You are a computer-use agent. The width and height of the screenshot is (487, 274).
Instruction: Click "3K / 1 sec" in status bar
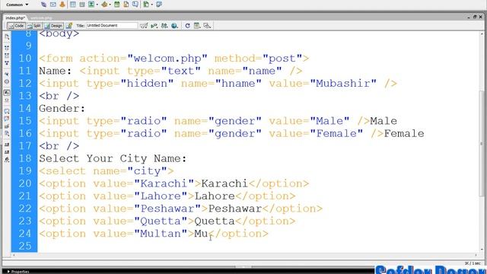coord(473,263)
